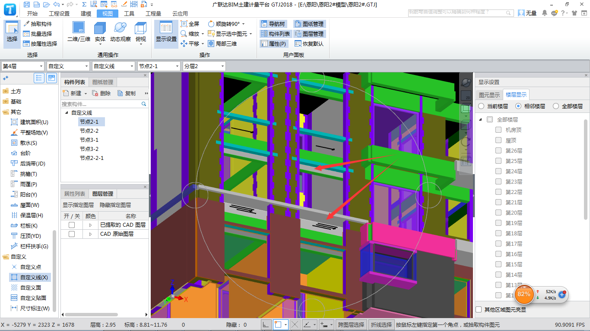Toggle 二维/三维 view mode
Screen dimensions: 590x331
point(79,33)
